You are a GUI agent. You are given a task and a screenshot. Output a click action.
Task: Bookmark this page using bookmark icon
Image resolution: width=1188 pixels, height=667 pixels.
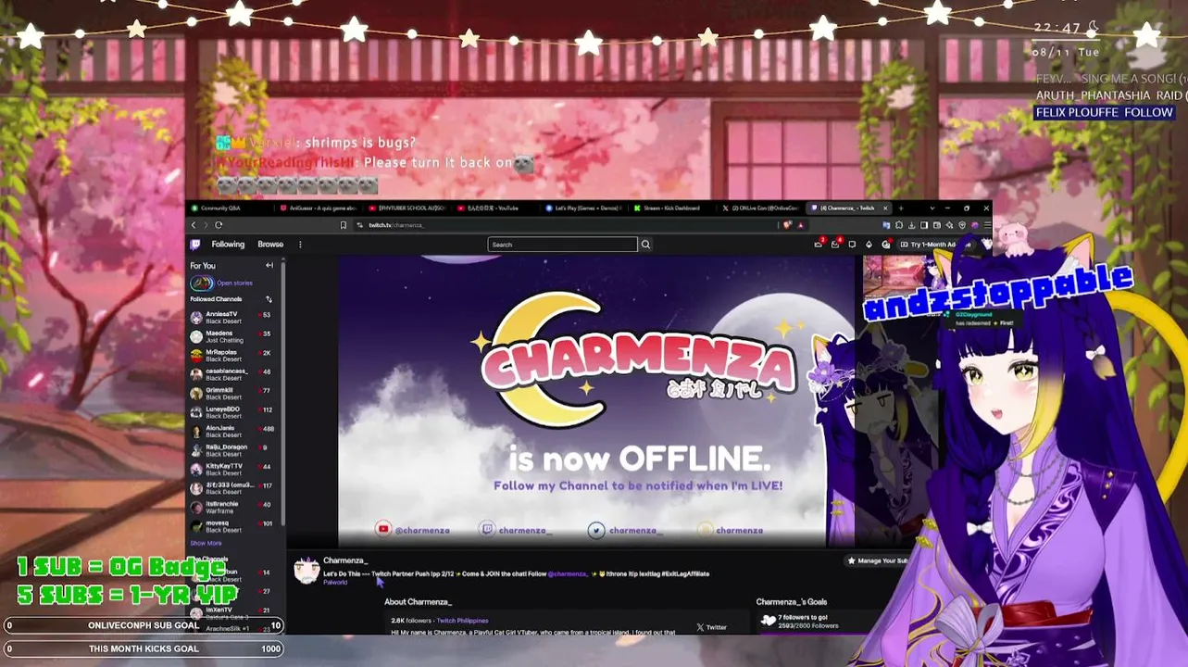[x=344, y=225]
